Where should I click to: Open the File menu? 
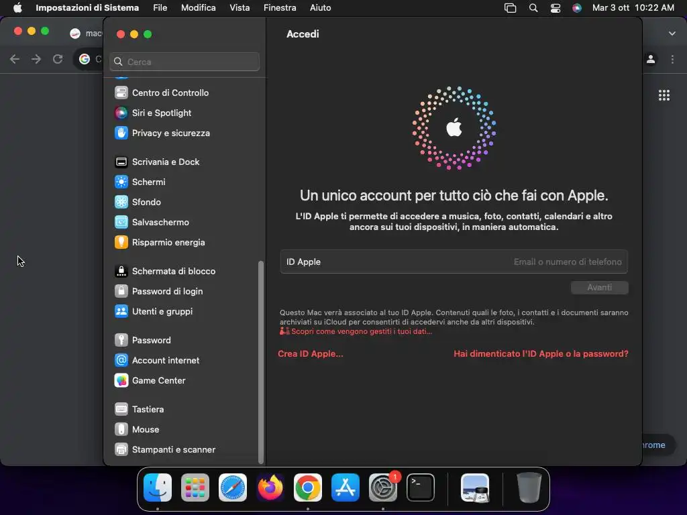160,8
